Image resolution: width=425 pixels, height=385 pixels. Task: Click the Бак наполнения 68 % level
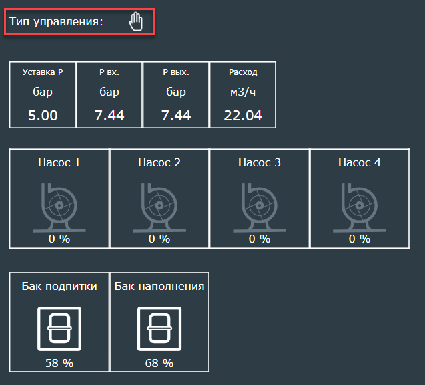tap(159, 363)
